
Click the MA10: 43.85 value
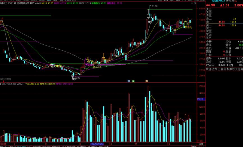pyautogui.click(x=47, y=3)
